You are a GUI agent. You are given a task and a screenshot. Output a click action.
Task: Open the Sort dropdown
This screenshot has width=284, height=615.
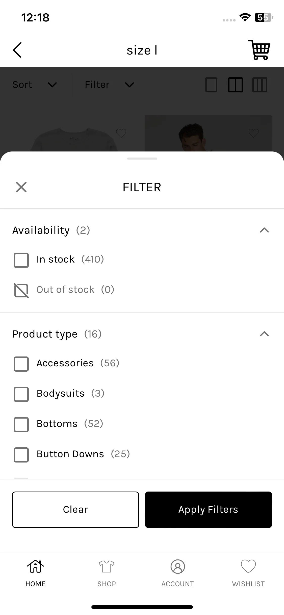[x=35, y=85]
